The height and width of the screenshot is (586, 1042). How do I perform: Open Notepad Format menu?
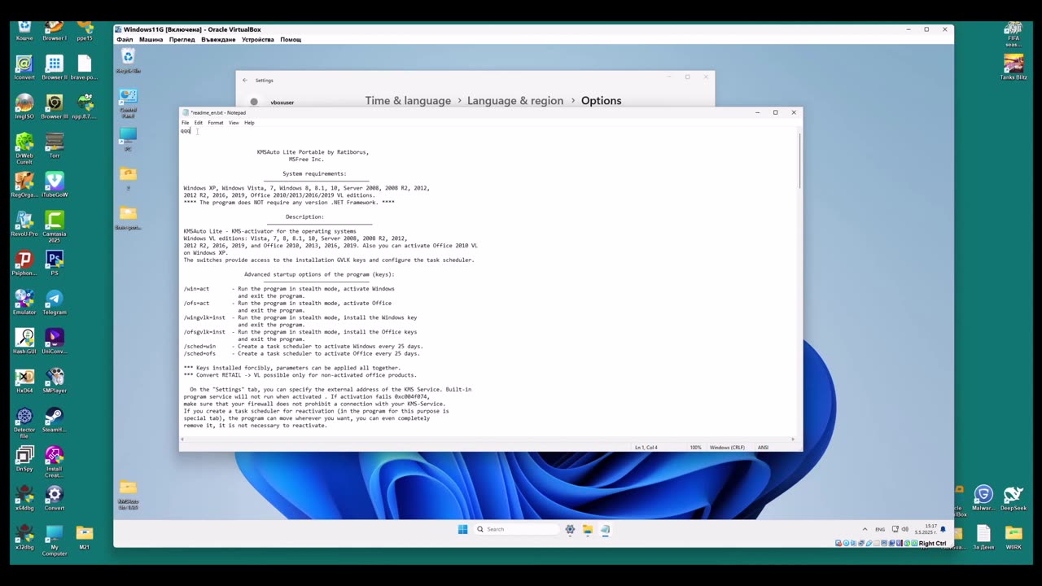pyautogui.click(x=215, y=123)
